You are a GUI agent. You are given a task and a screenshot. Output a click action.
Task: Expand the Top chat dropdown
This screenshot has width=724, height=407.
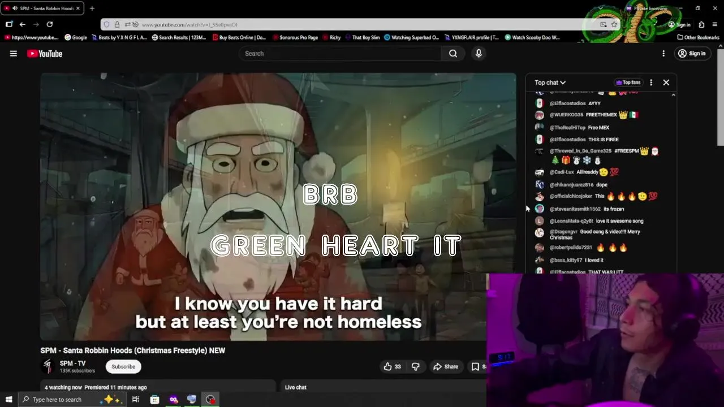pos(550,83)
